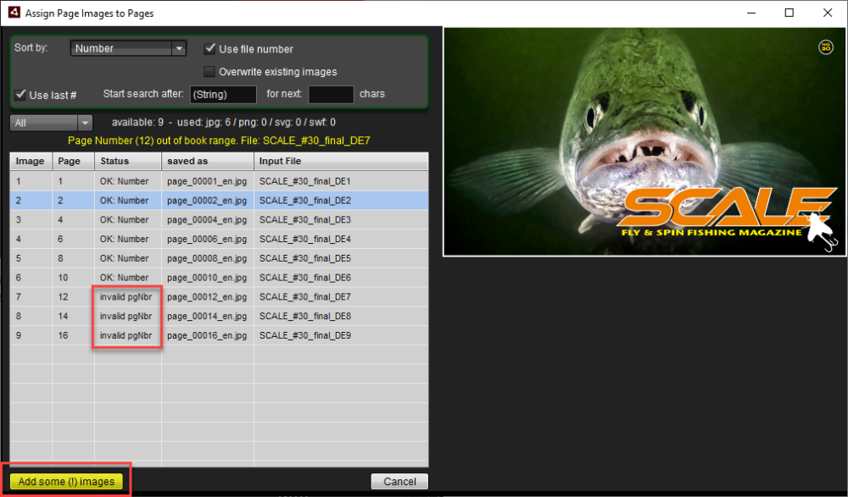
Task: Click page_00004_en.jpg in saved as column
Action: (x=208, y=220)
